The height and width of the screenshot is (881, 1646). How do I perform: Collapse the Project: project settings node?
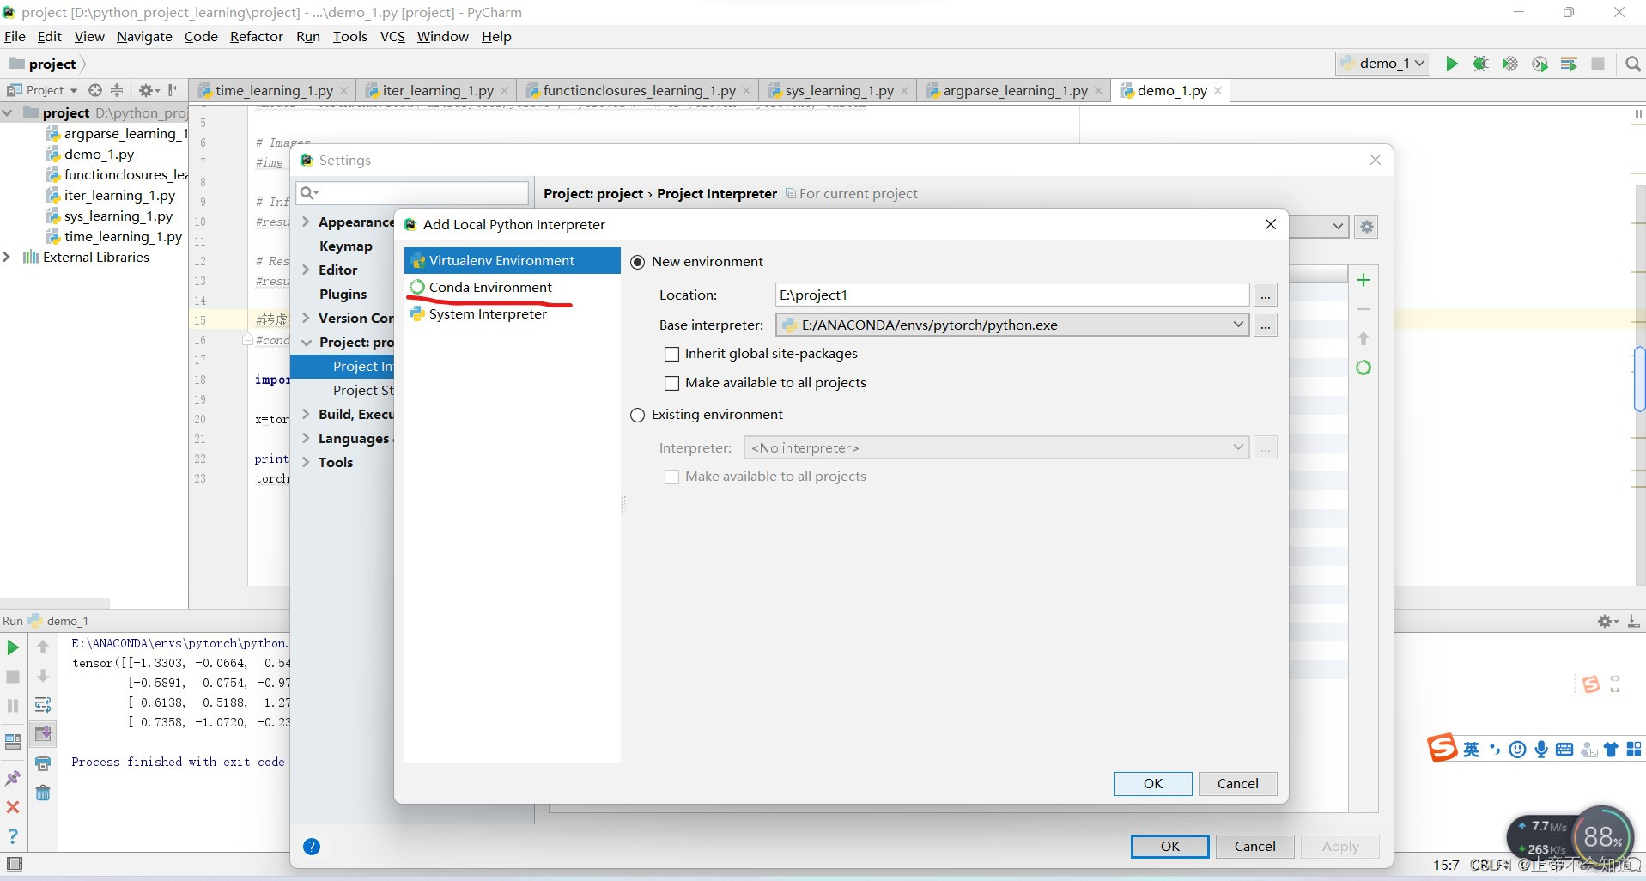coord(306,342)
